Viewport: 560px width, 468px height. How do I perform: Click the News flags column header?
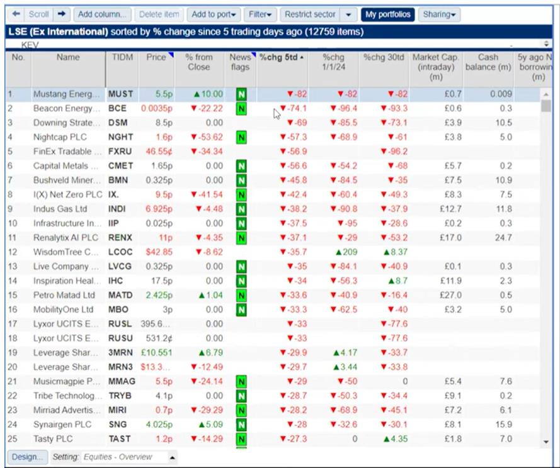coord(240,69)
